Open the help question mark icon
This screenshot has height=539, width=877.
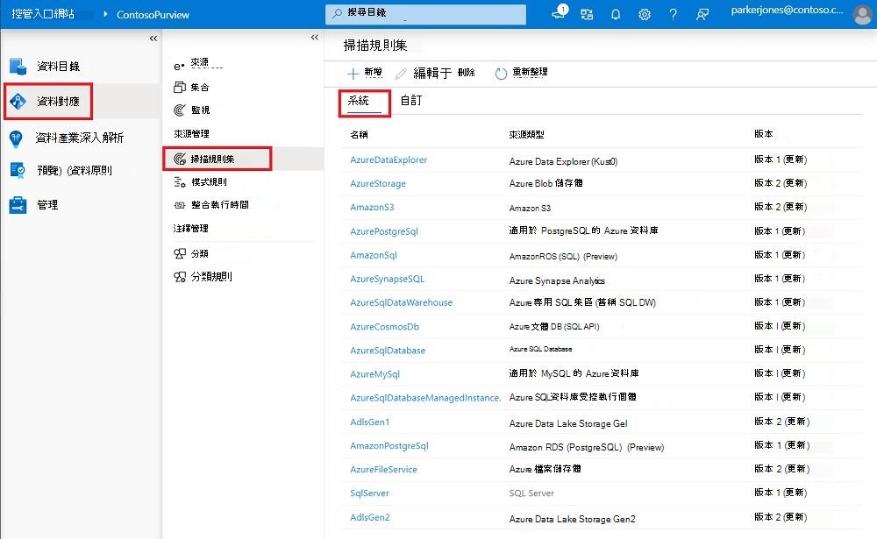pyautogui.click(x=673, y=15)
